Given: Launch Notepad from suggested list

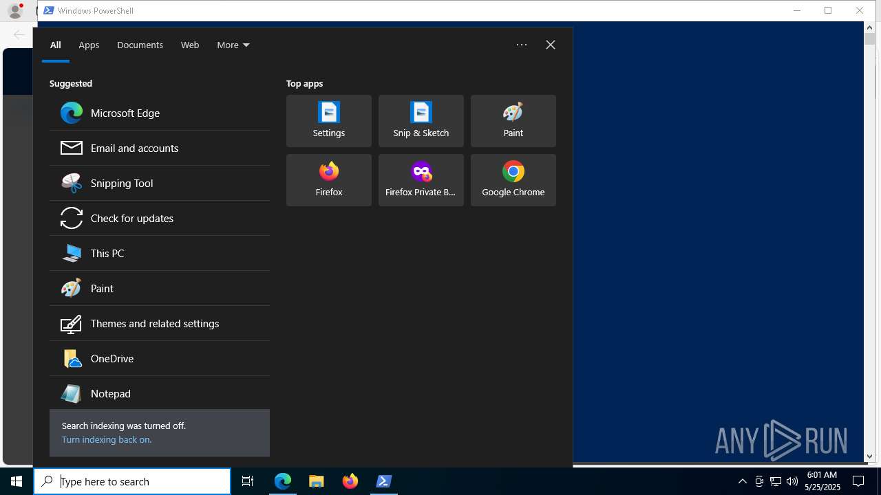Looking at the screenshot, I should click(x=160, y=393).
